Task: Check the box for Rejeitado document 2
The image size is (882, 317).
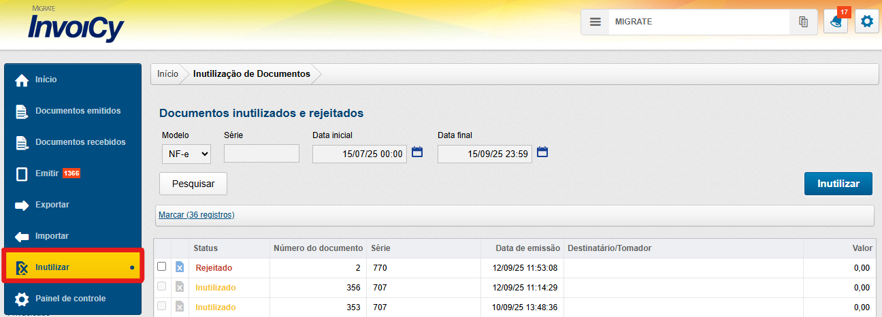Action: click(x=162, y=267)
